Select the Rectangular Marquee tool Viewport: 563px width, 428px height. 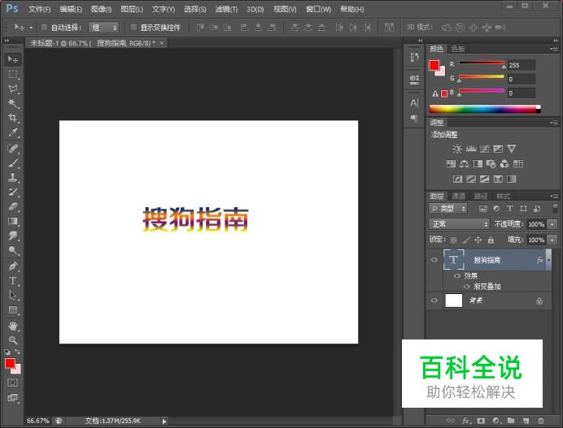click(13, 74)
